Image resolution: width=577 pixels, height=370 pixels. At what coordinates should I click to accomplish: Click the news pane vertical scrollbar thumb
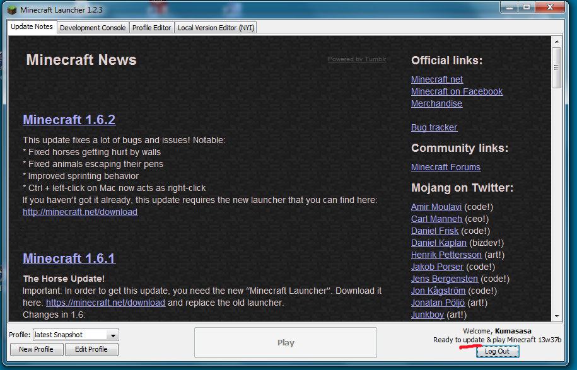(x=556, y=67)
